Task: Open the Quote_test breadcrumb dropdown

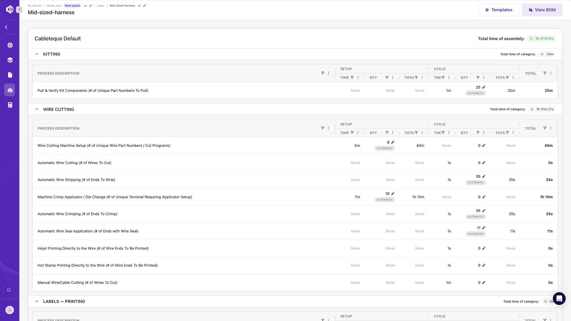Action: (x=85, y=6)
